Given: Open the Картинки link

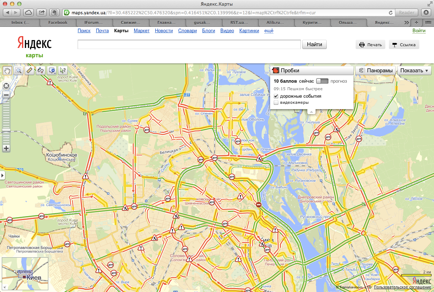Looking at the screenshot, I should click(249, 31).
